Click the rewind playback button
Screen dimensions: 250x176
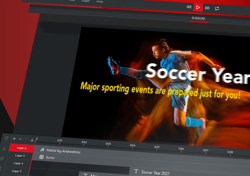click(189, 7)
